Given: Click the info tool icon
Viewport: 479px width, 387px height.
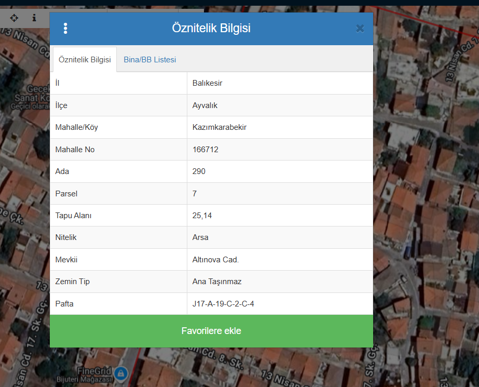Looking at the screenshot, I should point(34,18).
